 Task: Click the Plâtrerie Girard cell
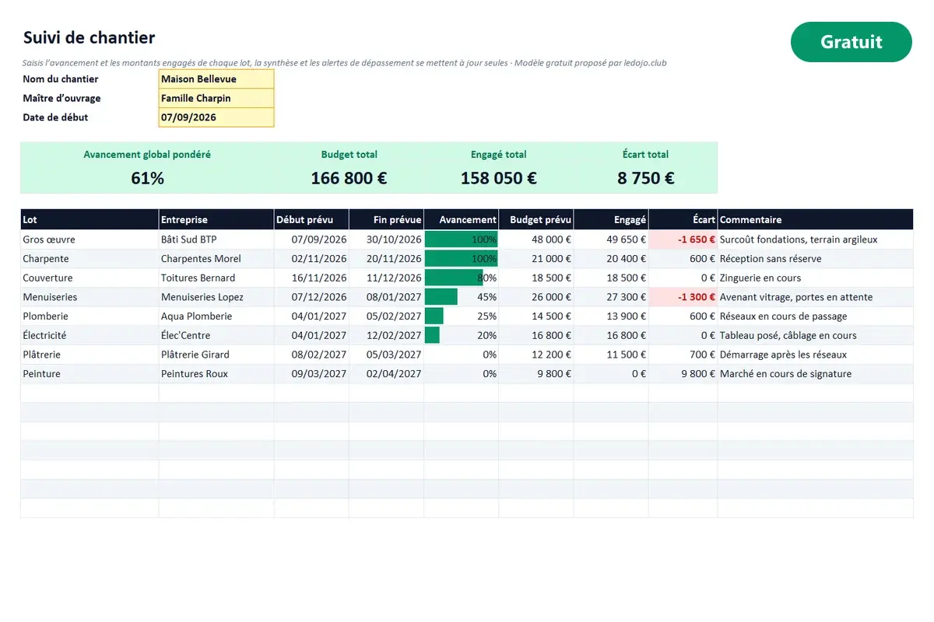(x=216, y=355)
